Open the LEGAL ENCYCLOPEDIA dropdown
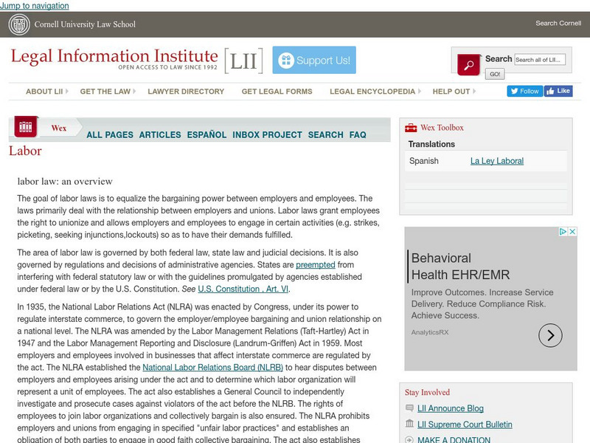 click(x=373, y=92)
